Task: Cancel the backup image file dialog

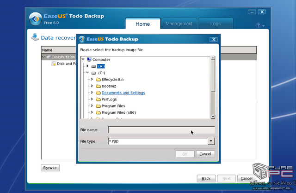Action: click(x=205, y=154)
